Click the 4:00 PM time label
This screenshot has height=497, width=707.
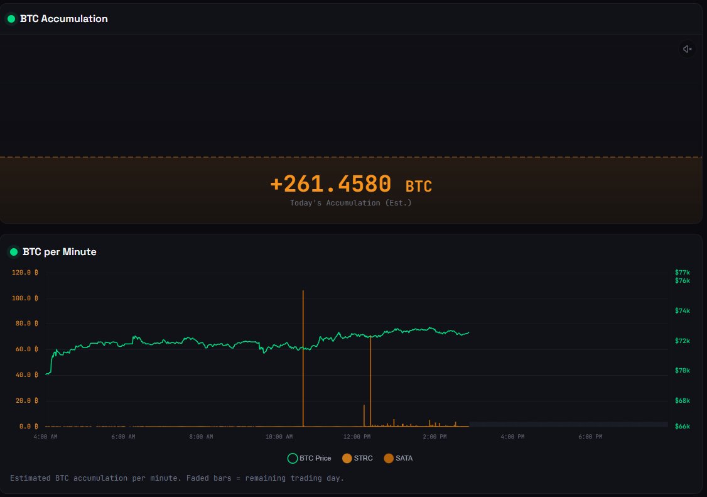(512, 437)
